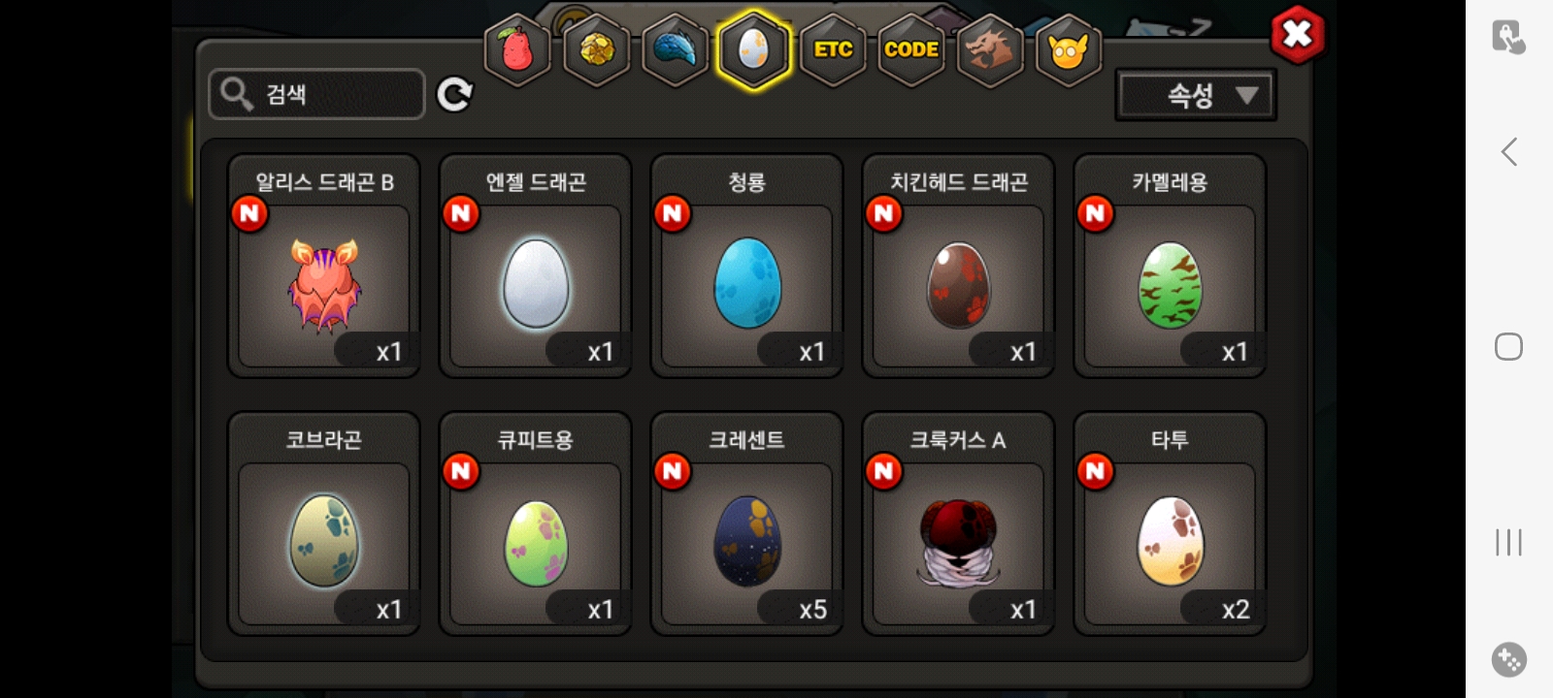Focus the 검색 search field

coord(316,94)
